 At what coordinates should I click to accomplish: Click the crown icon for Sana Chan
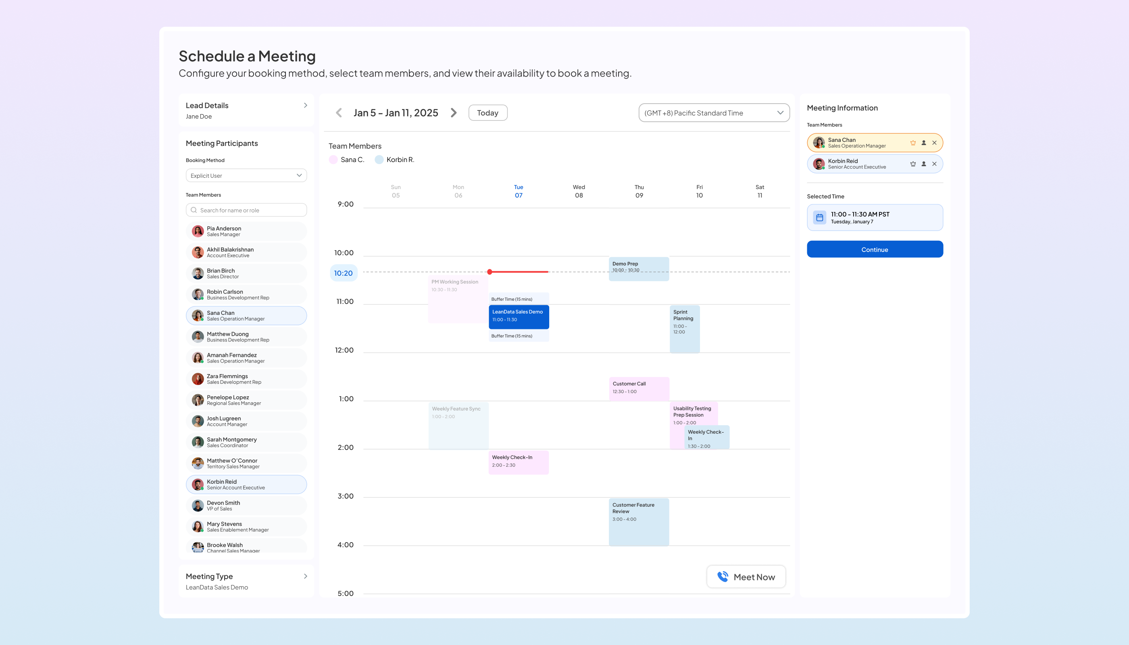tap(913, 143)
